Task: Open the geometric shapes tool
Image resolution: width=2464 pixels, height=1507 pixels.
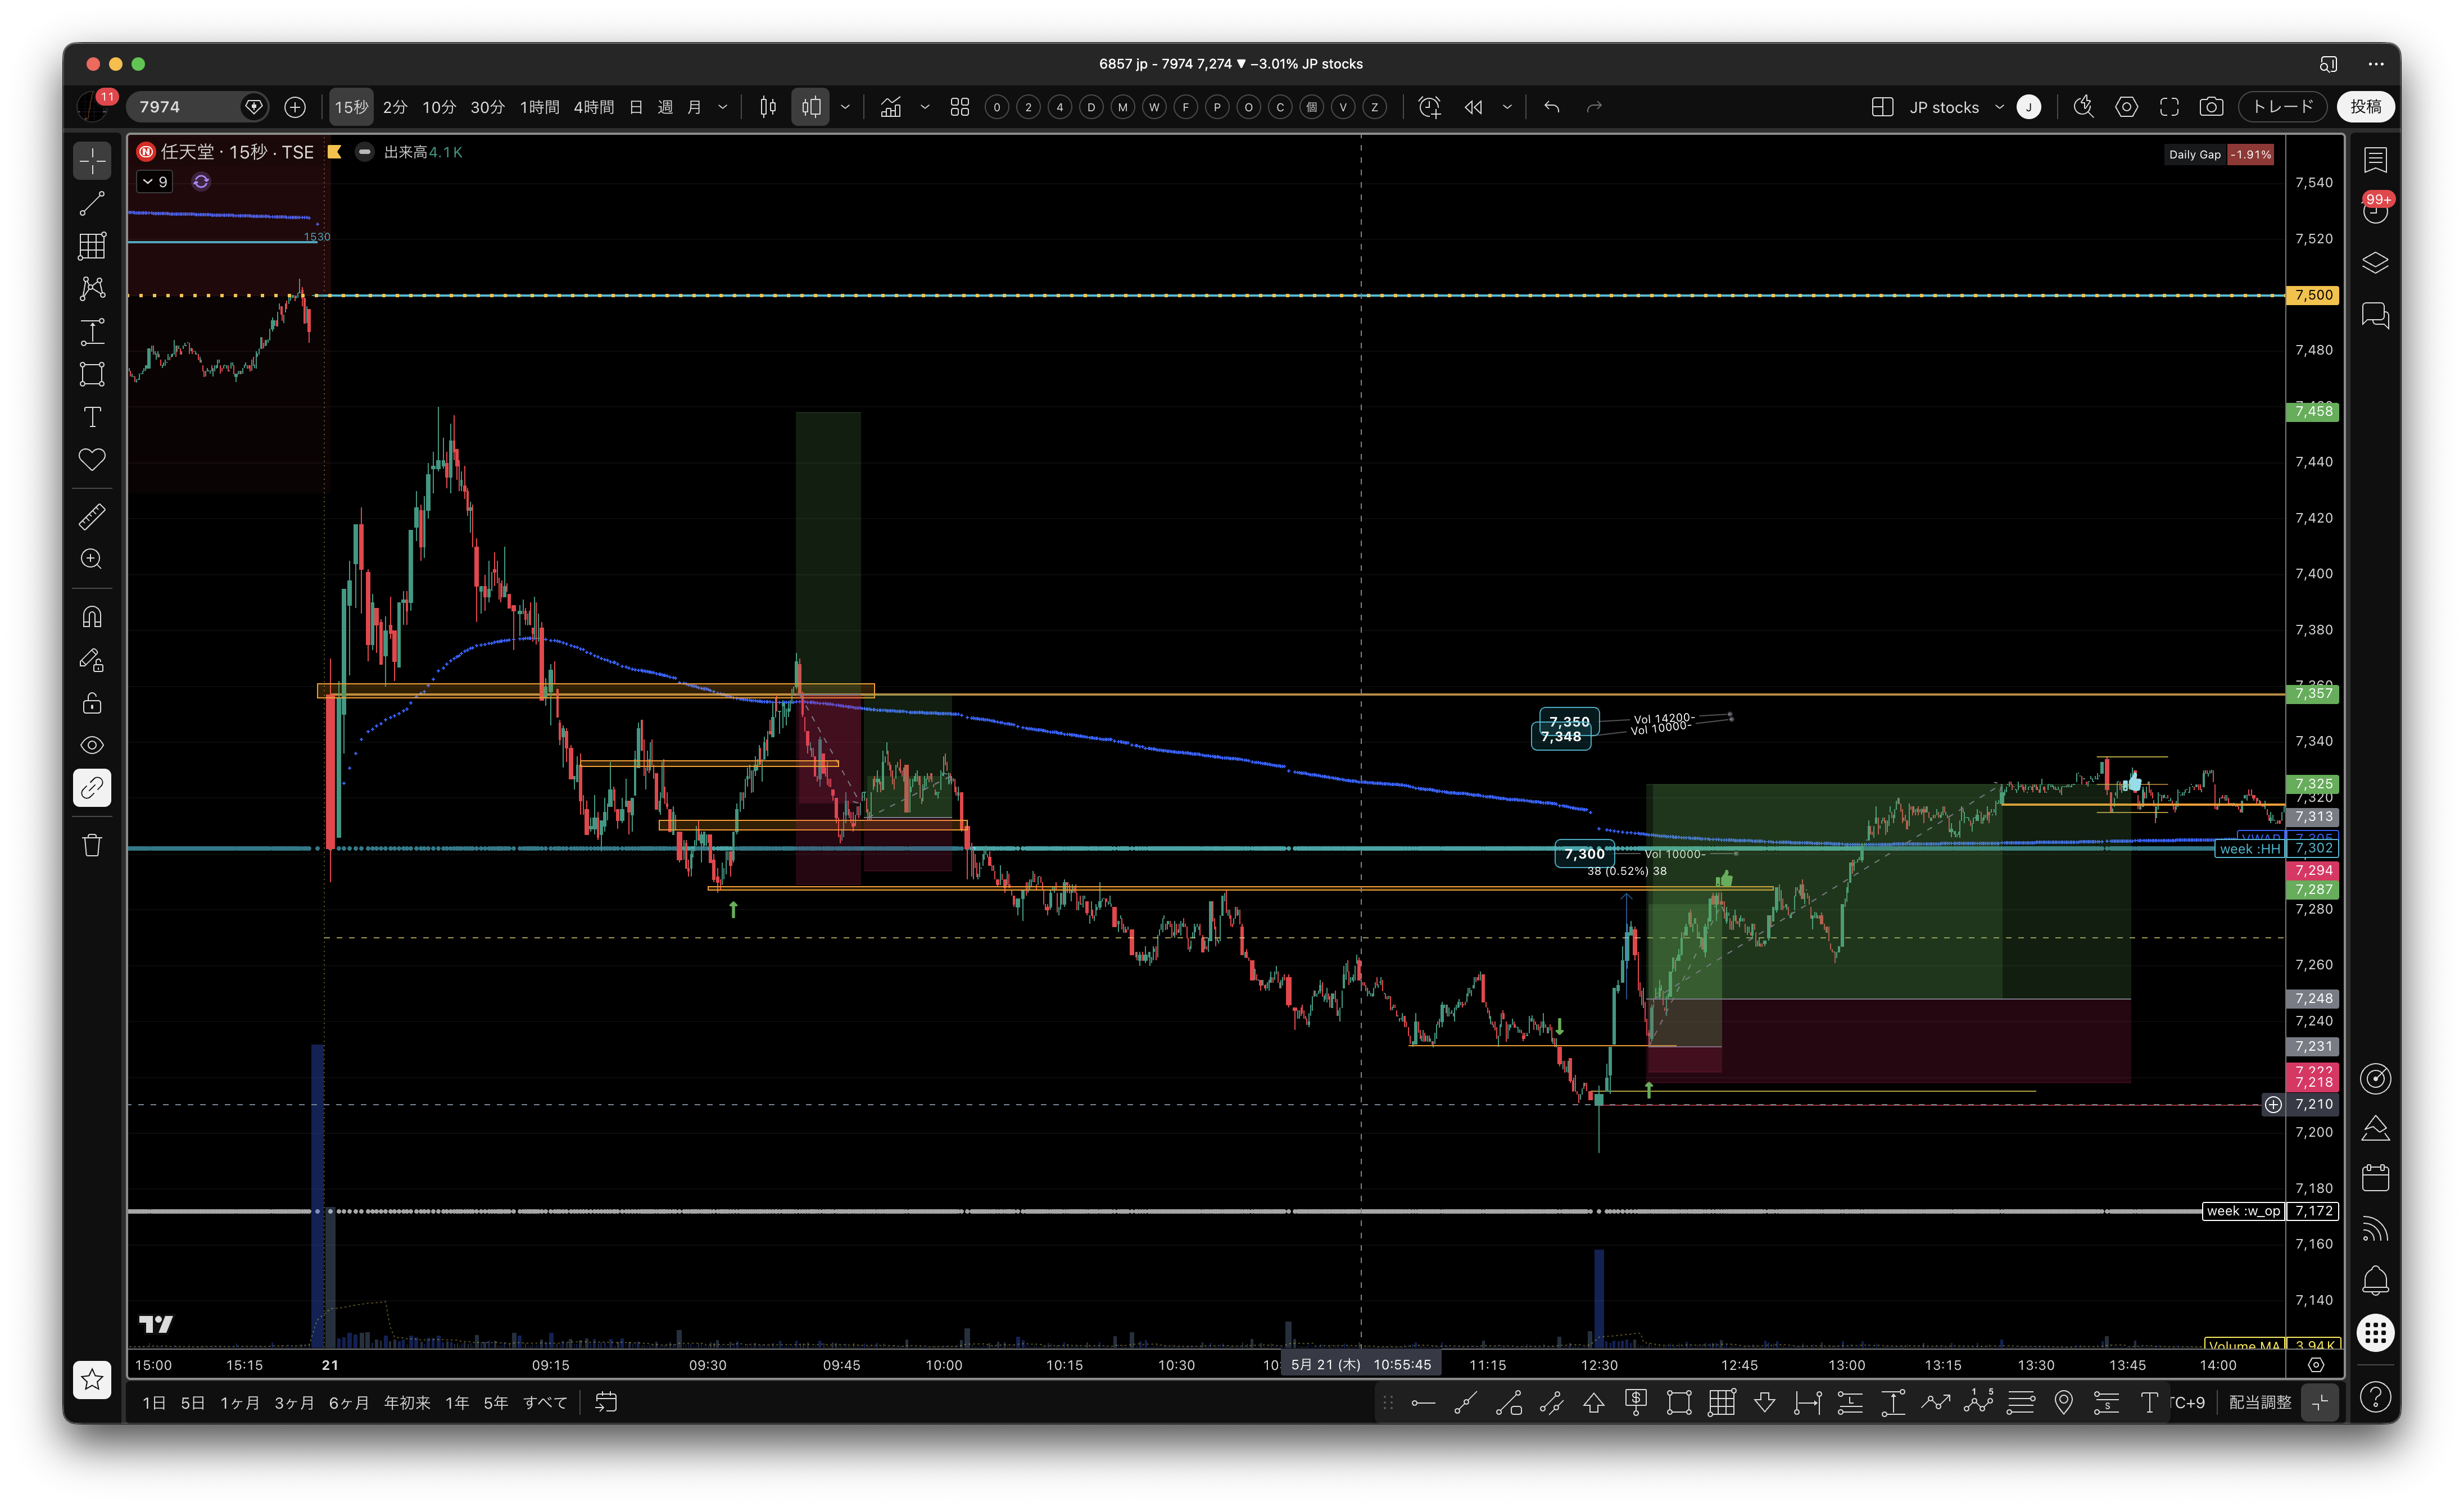Action: point(92,374)
